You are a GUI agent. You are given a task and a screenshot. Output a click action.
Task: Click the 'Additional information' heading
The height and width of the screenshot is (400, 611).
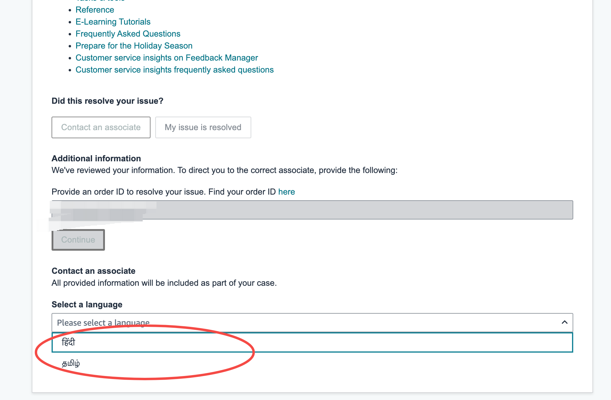point(96,159)
